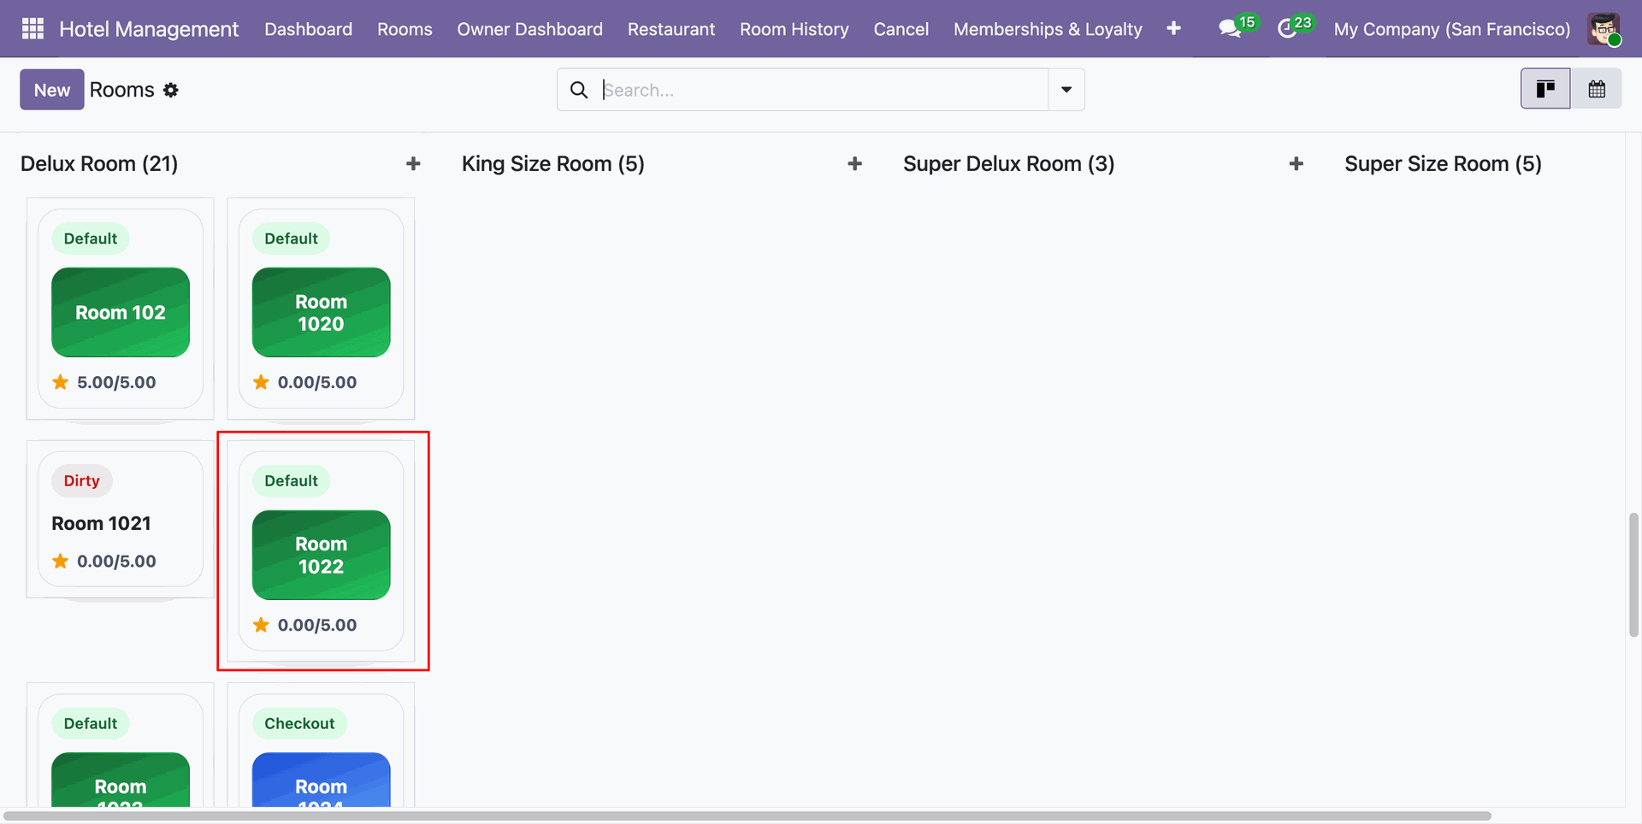This screenshot has width=1642, height=824.
Task: Click the star icon on Room 1020 card
Action: click(x=261, y=382)
